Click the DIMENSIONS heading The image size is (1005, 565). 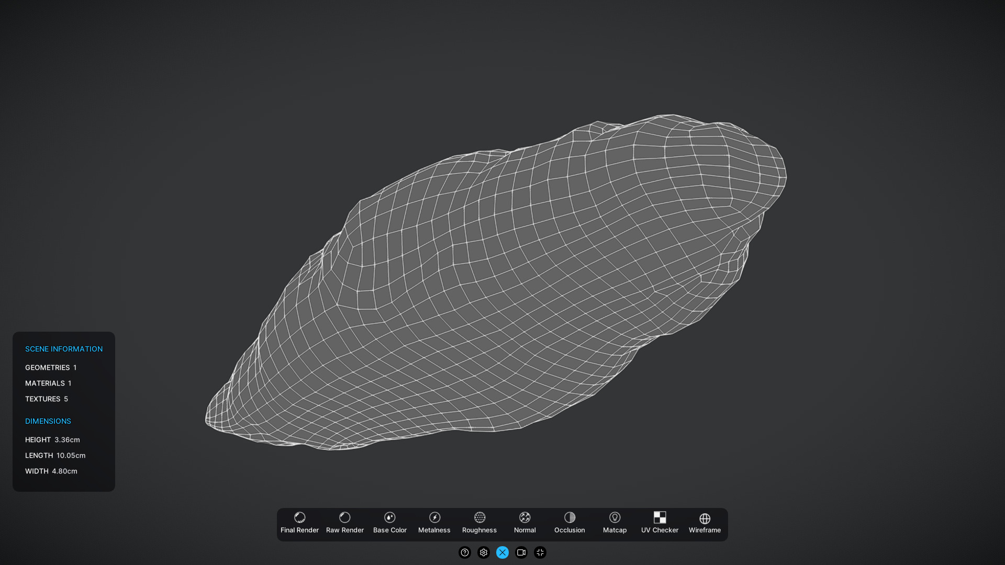(48, 421)
